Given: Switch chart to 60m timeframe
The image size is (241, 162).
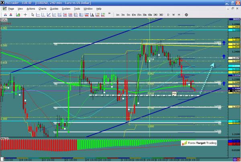Looking at the screenshot, I should click(149, 15).
